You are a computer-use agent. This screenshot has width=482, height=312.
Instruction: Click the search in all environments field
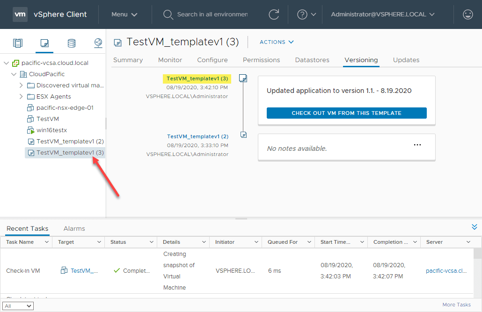tap(212, 14)
